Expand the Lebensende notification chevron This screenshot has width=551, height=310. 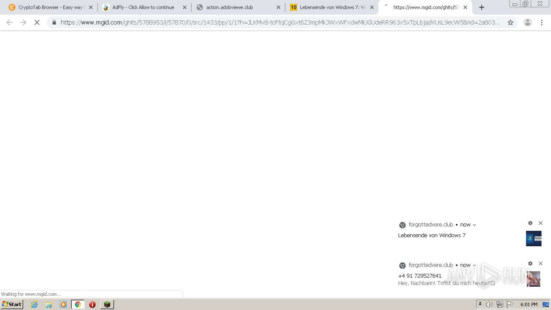pos(474,225)
